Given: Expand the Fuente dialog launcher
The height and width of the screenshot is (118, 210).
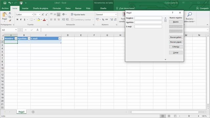Looking at the screenshot, I should pos(47,25).
